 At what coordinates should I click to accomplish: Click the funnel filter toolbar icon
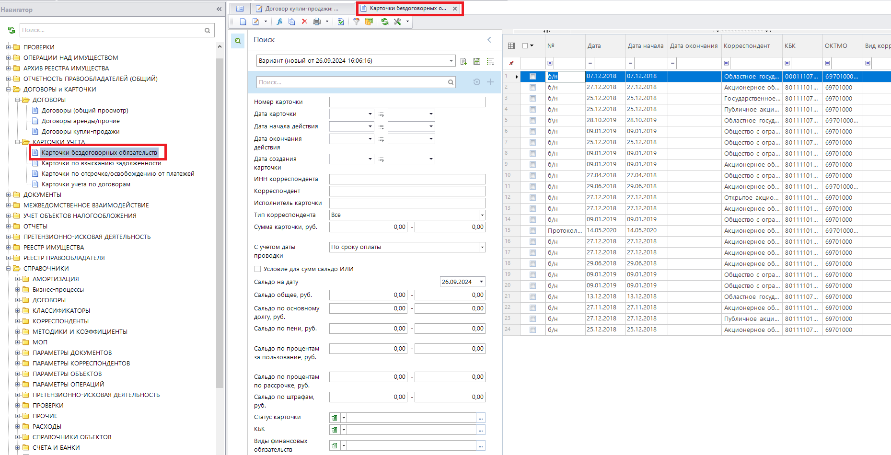tap(356, 22)
